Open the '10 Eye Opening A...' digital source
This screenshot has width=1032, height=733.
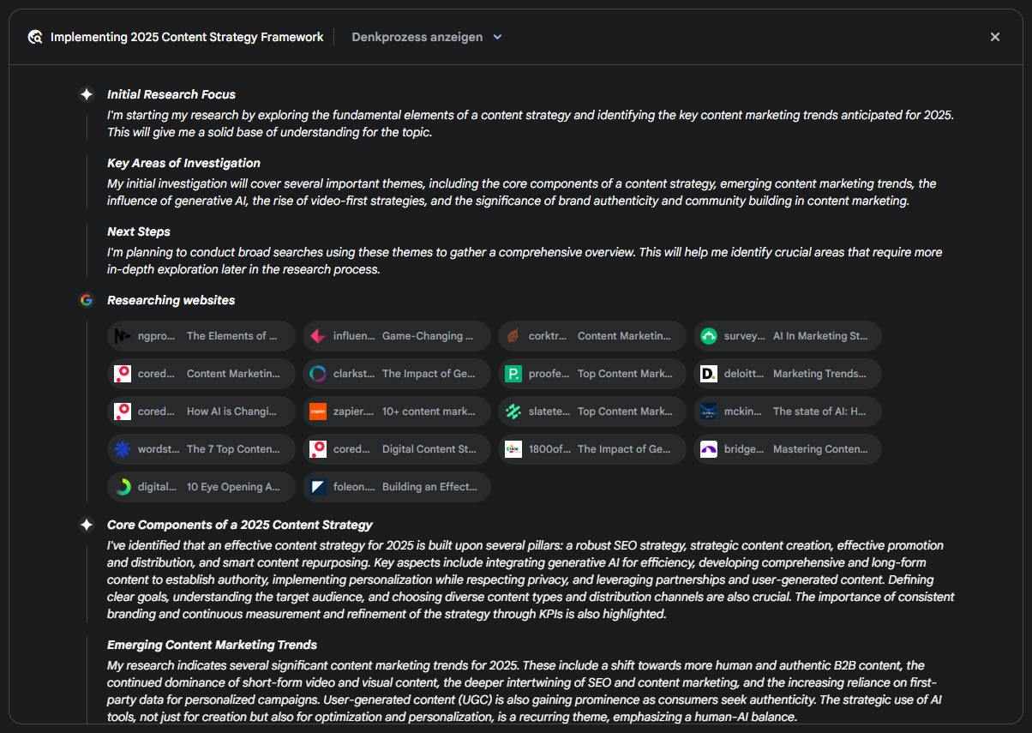(201, 487)
